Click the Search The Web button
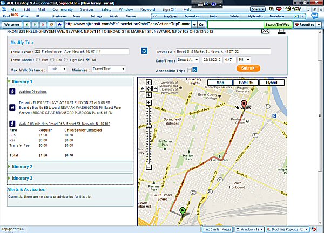Screen dimensions: 324x233 pos(278,25)
